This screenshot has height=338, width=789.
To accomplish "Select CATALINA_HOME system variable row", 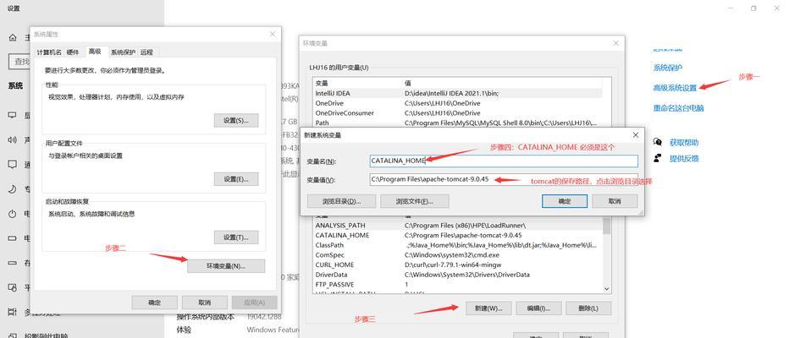I will pyautogui.click(x=457, y=235).
